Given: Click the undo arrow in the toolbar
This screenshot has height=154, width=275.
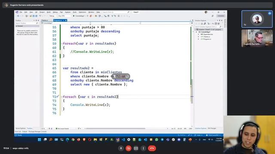Looking at the screenshot, I should [x=40, y=16].
